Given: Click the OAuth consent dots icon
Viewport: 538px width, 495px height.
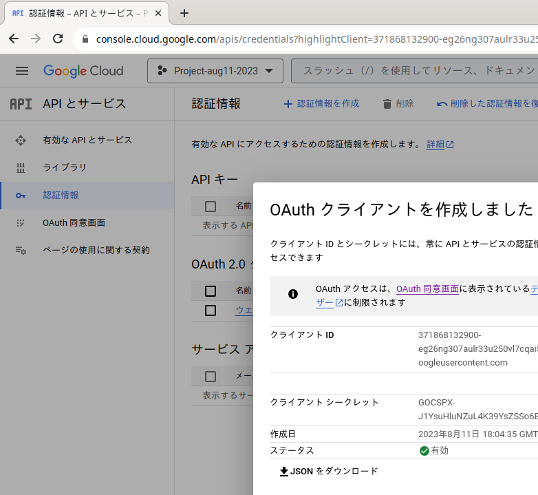Looking at the screenshot, I should click(x=21, y=223).
